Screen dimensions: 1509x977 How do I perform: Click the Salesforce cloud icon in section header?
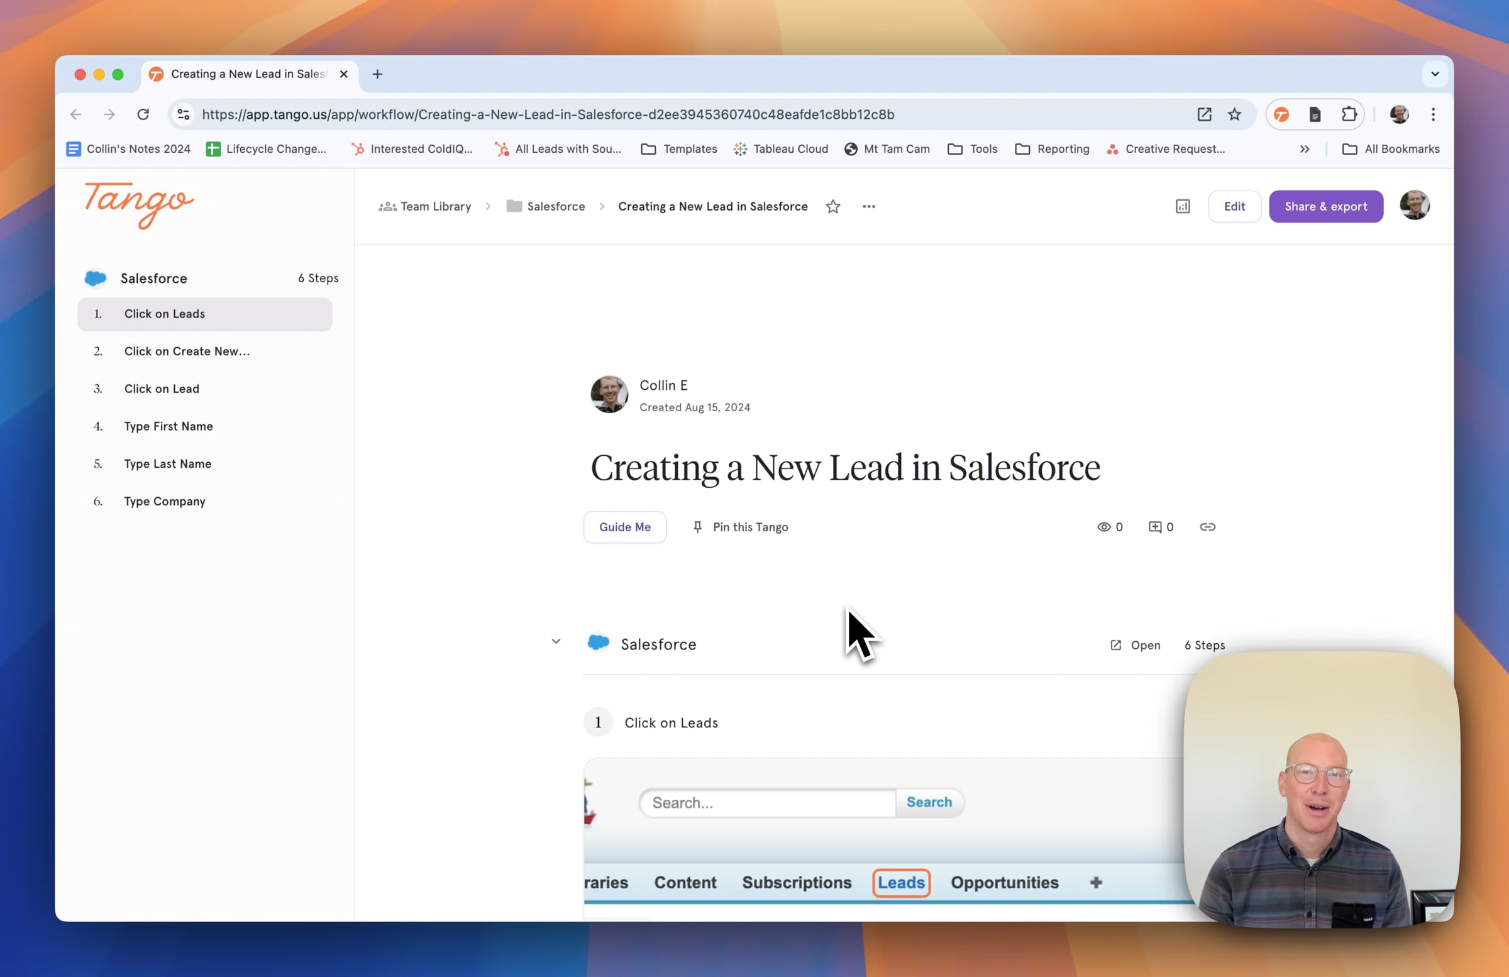598,643
